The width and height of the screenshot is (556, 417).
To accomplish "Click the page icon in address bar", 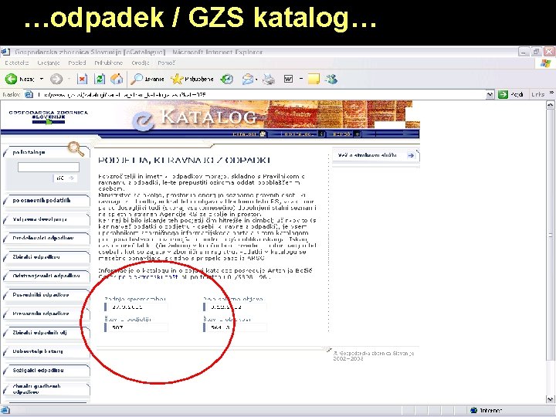I will click(x=29, y=95).
